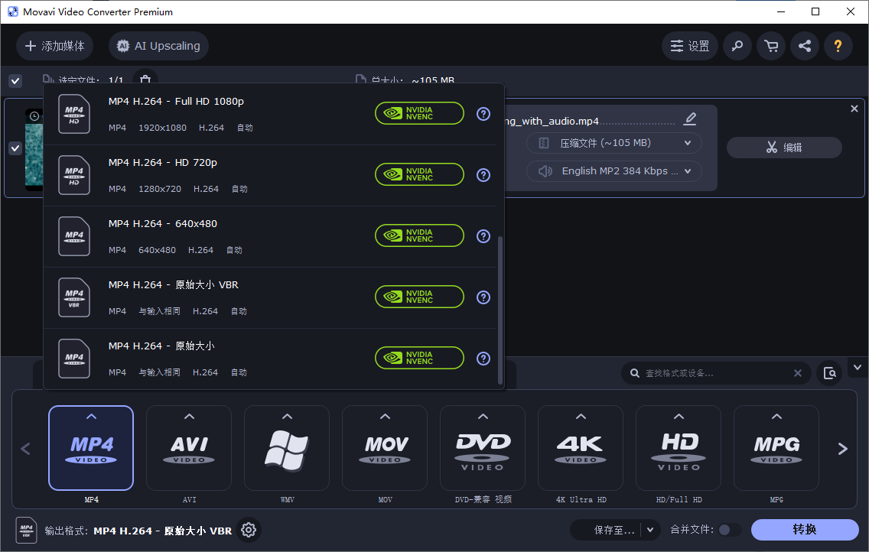This screenshot has height=552, width=869.
Task: Click the pencil rename icon for output filename
Action: click(690, 119)
